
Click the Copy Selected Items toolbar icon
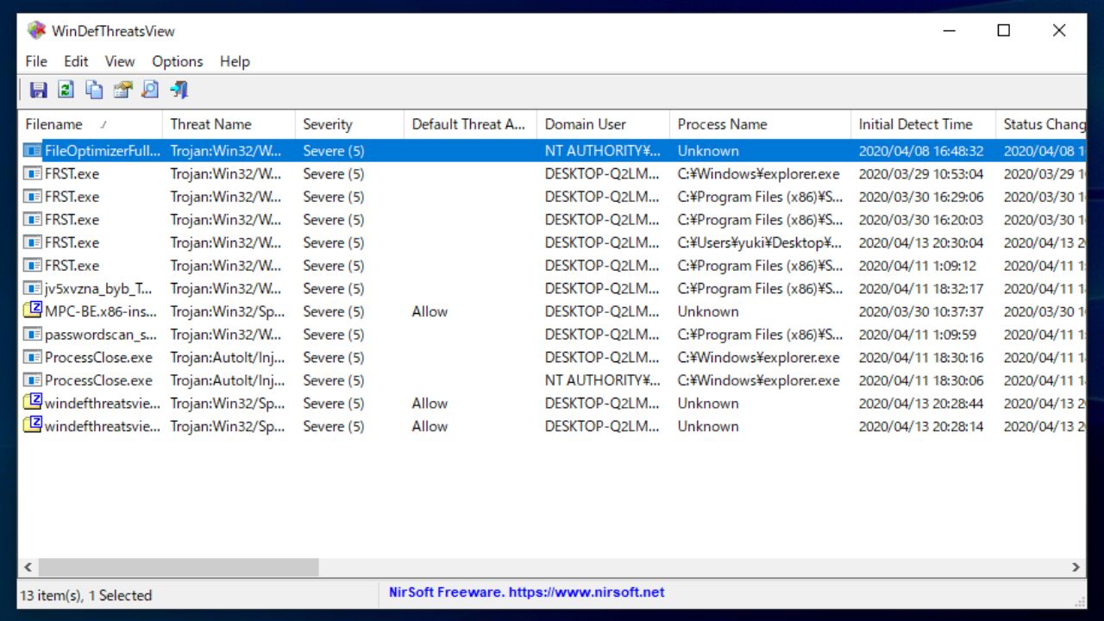(94, 90)
